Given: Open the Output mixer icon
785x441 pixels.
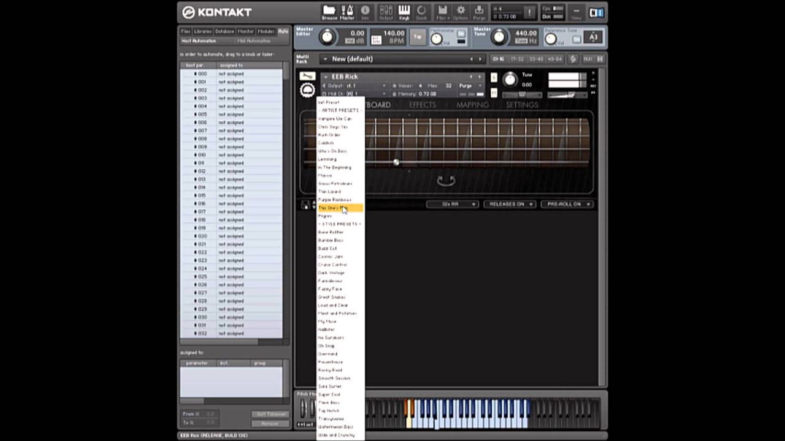Looking at the screenshot, I should tap(386, 12).
